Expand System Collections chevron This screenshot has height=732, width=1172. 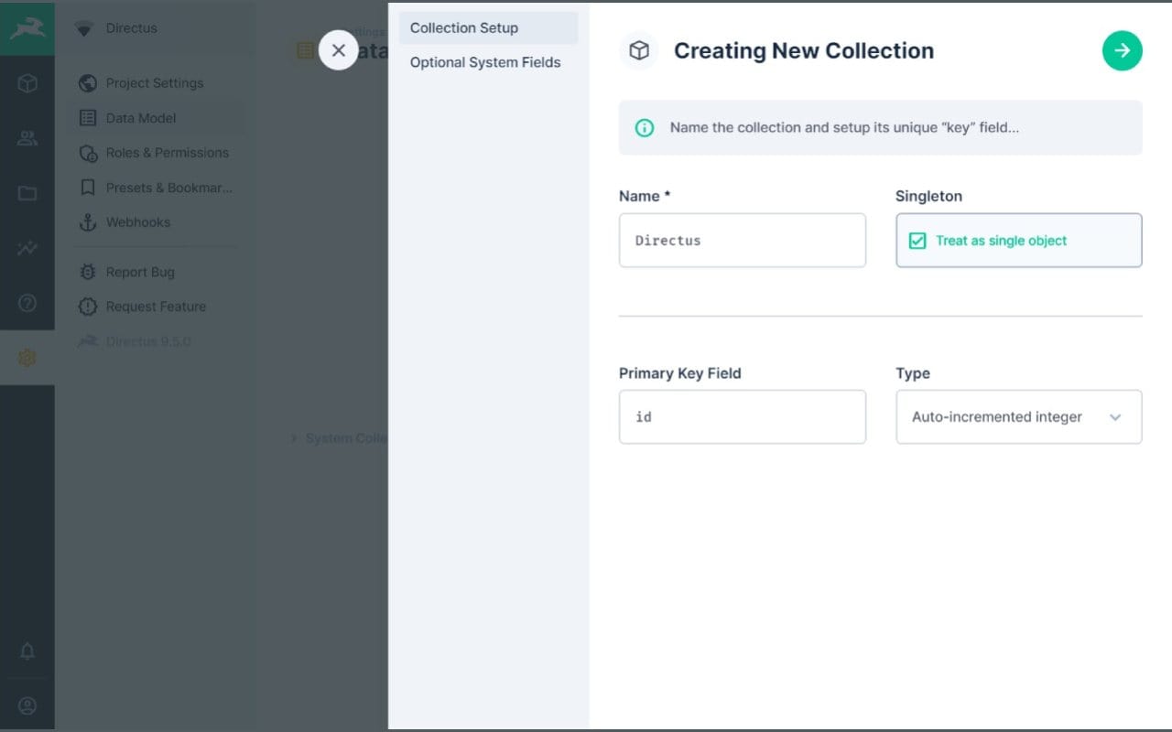pos(294,438)
